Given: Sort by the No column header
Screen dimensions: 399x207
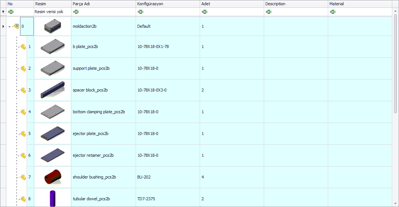Looking at the screenshot, I should (x=20, y=4).
